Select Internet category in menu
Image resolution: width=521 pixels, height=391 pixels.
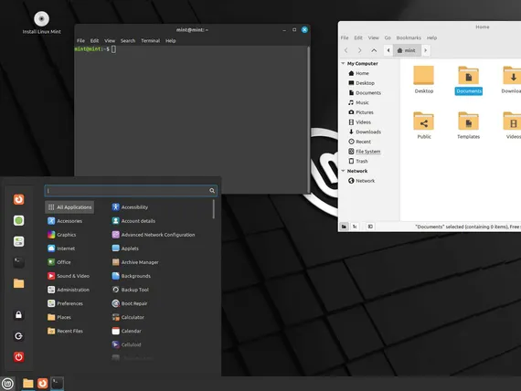tap(61, 248)
